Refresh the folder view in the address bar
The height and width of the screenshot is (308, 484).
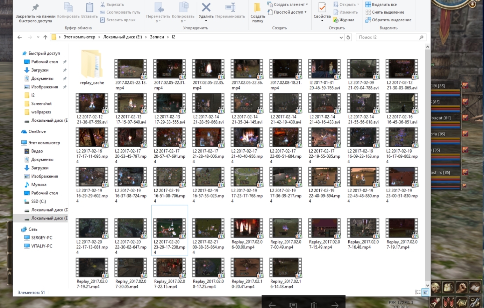tap(348, 37)
